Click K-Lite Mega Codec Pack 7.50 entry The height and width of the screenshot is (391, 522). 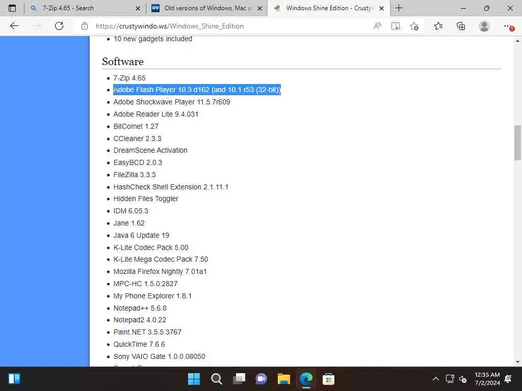161,259
